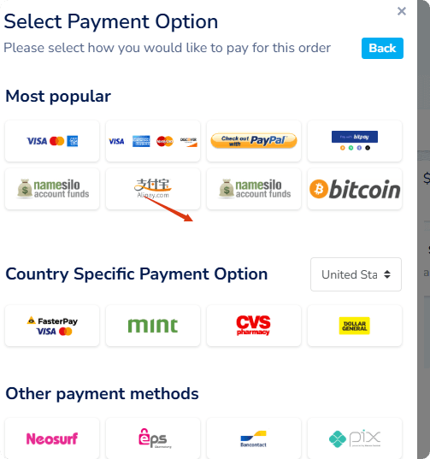Open the United States country dropdown

356,274
